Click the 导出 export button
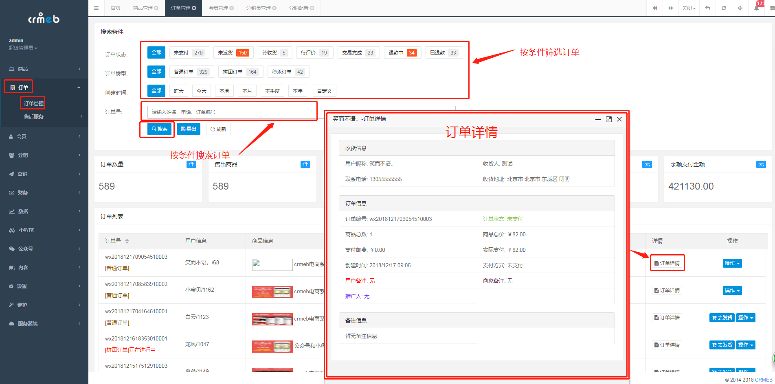Screen dimensions: 775x384 point(189,129)
